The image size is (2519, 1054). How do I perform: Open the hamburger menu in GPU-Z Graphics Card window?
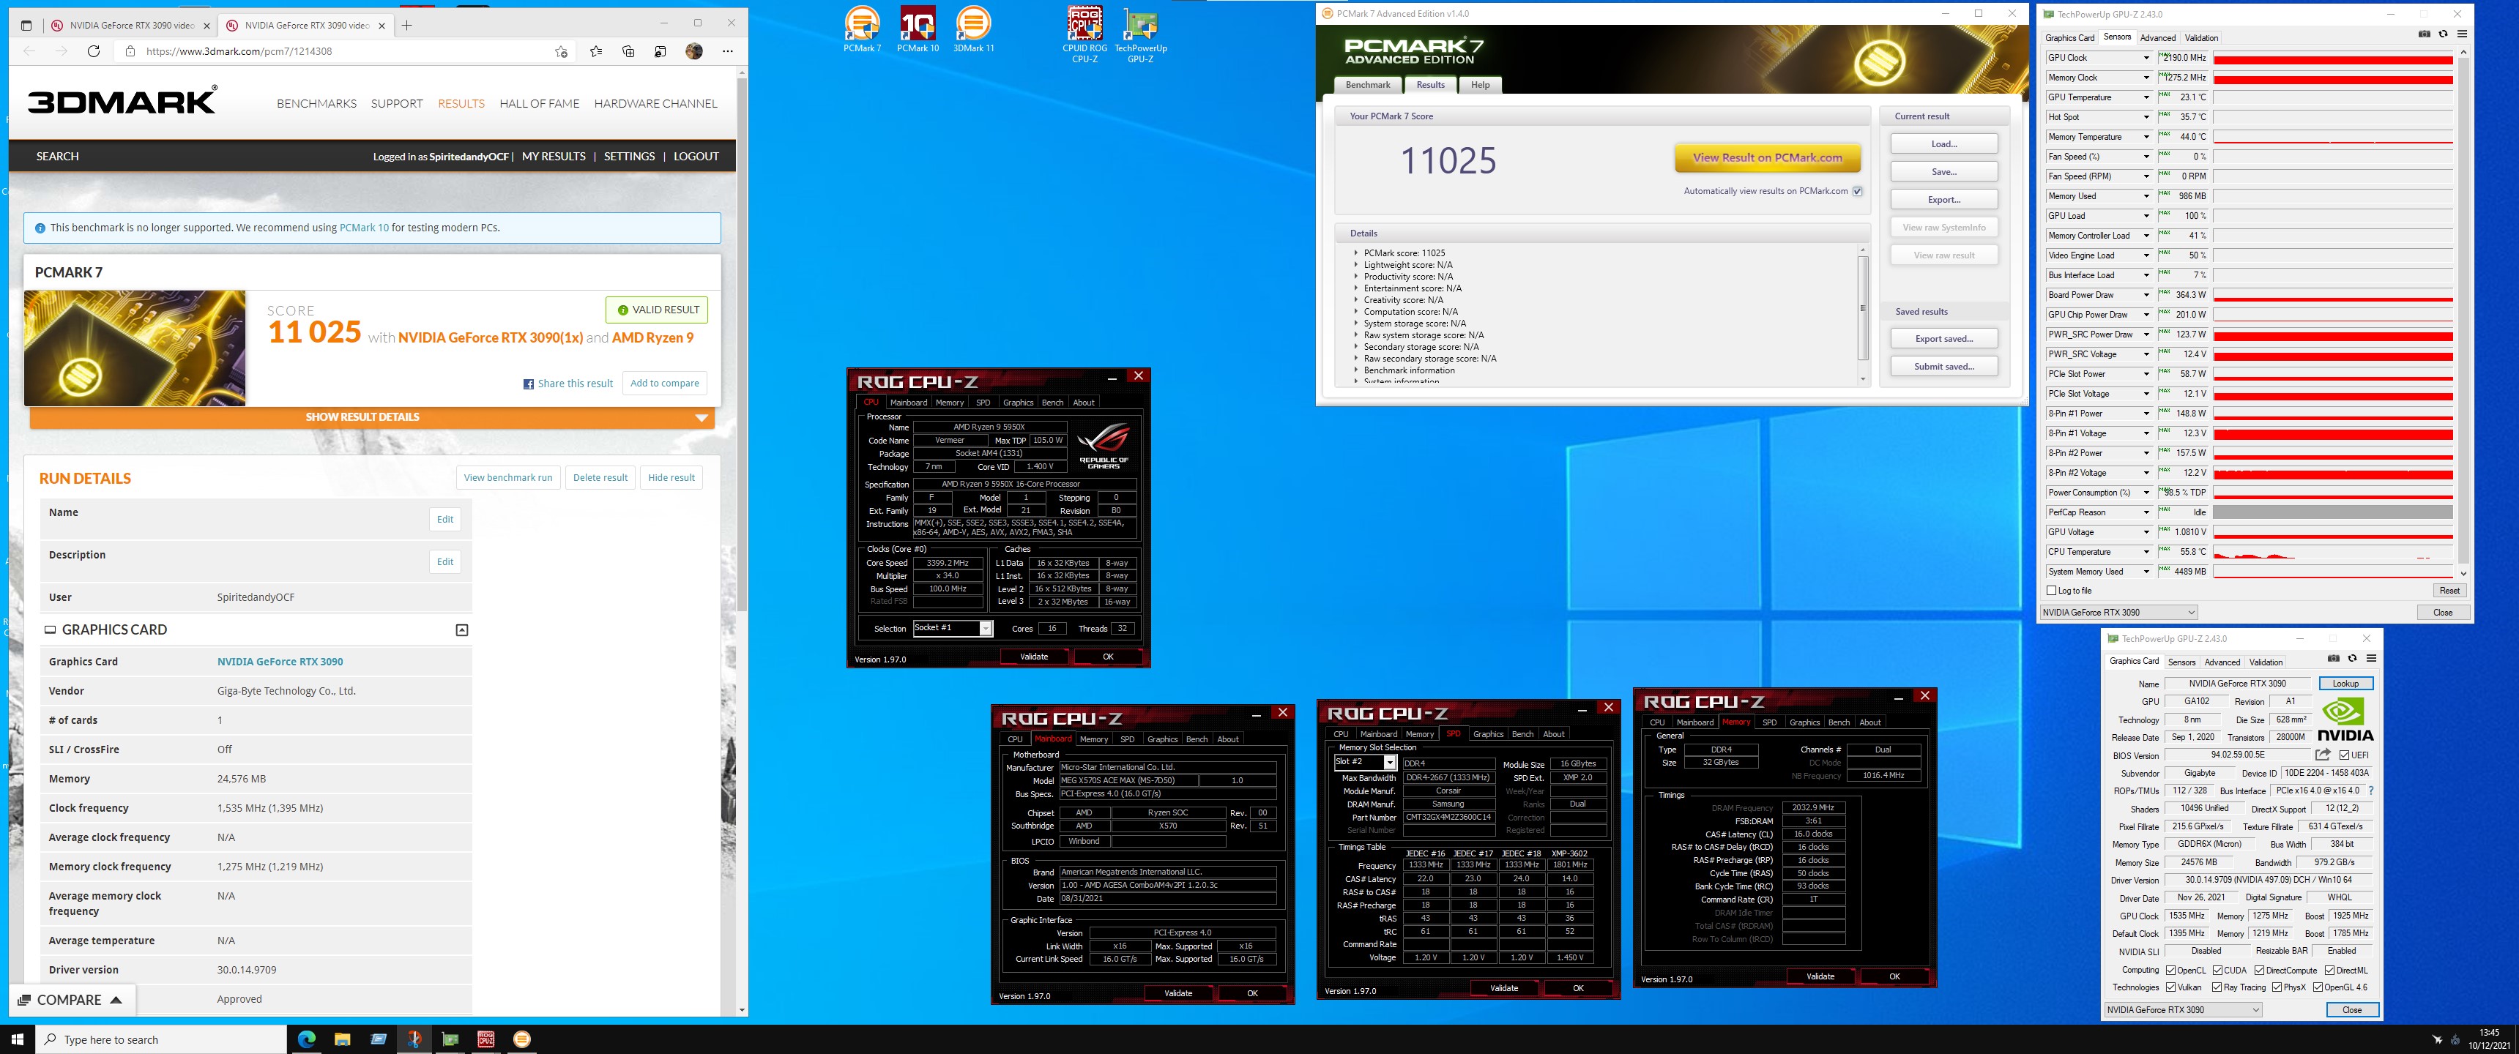(2370, 658)
